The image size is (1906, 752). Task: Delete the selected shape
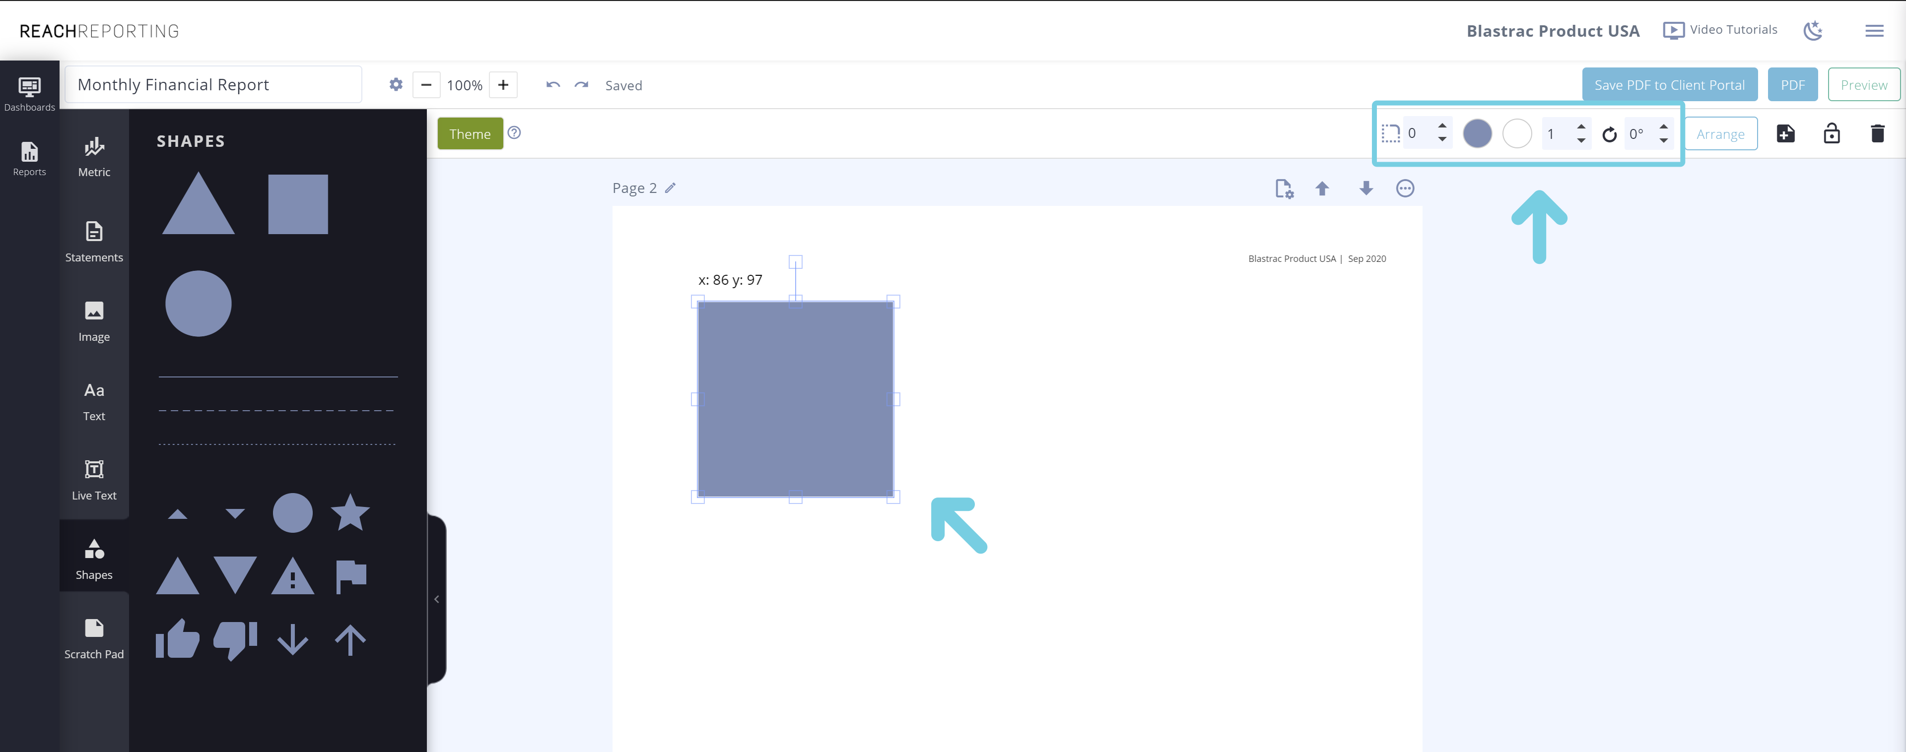coord(1877,134)
